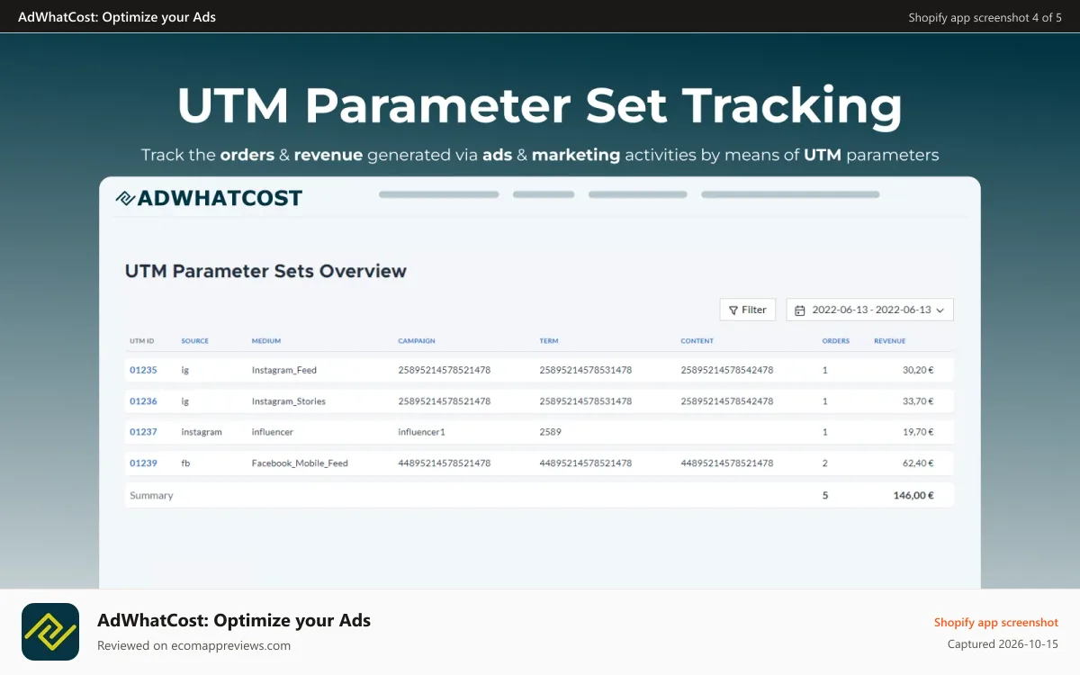Click the ADWHATCOST logo in header

coord(209,198)
